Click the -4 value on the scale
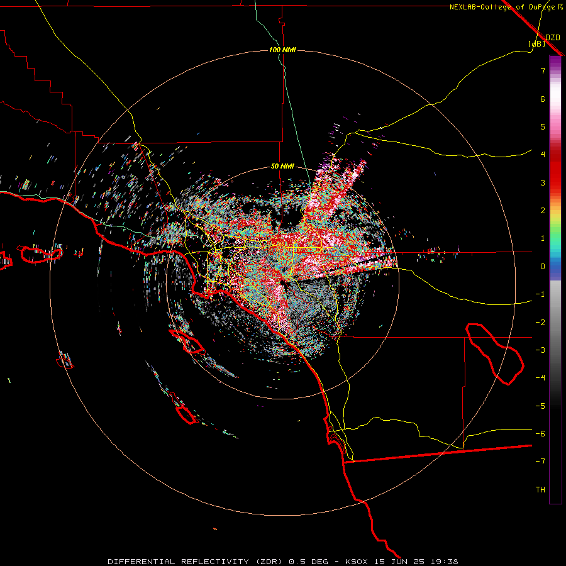 (x=540, y=378)
